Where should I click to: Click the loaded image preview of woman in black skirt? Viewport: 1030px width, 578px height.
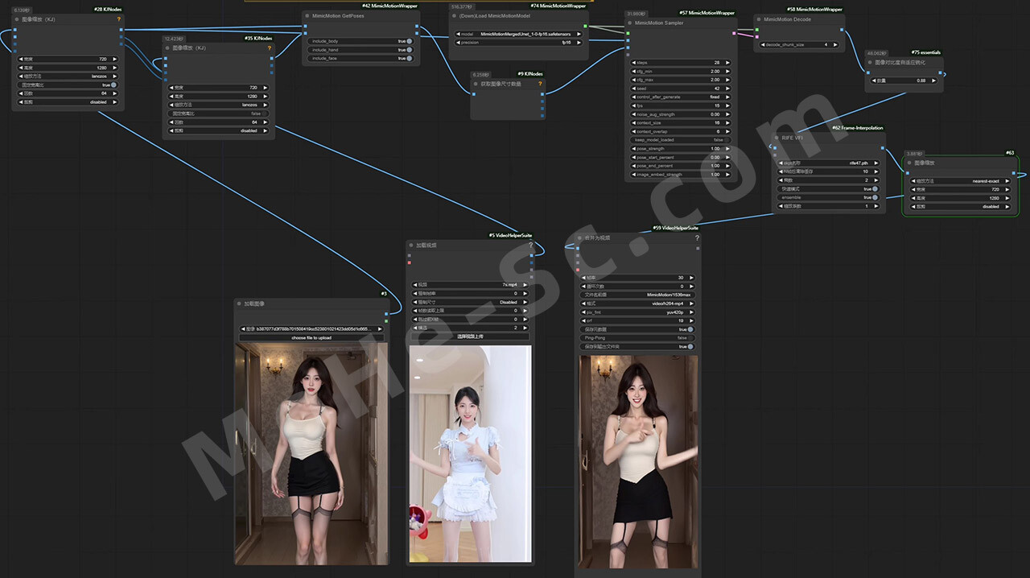click(x=311, y=454)
